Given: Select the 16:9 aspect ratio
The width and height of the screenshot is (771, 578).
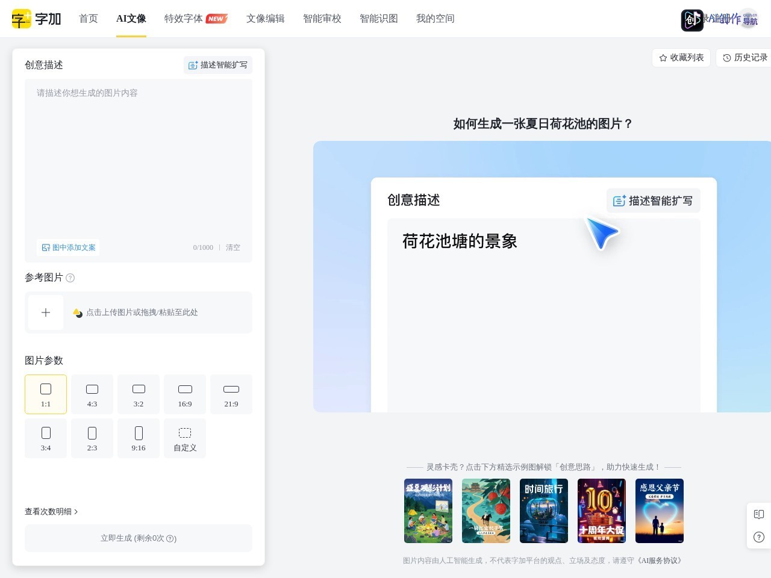Looking at the screenshot, I should click(x=185, y=394).
